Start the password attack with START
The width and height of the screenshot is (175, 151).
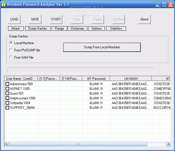(56, 19)
